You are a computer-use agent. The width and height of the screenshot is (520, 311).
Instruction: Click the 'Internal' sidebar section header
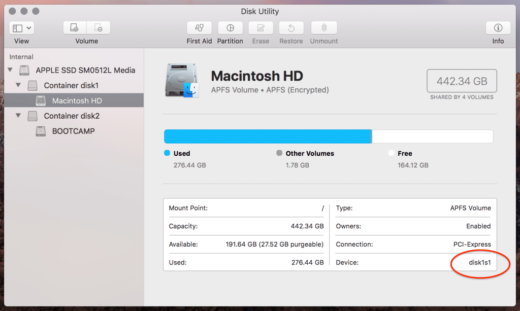tap(21, 57)
